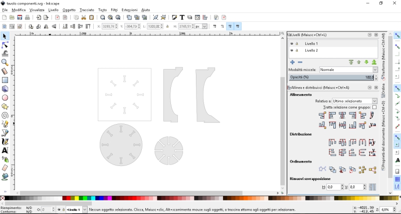
Task: Select the 3D box tool
Action: click(5, 89)
